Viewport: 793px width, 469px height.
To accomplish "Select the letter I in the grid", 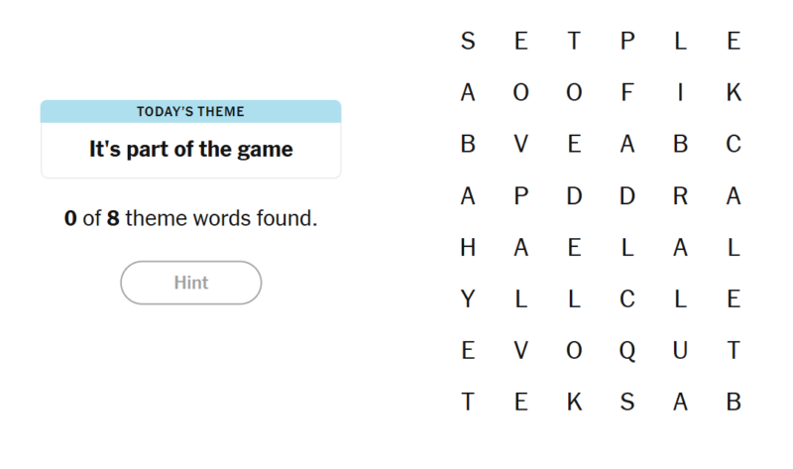I will point(680,92).
